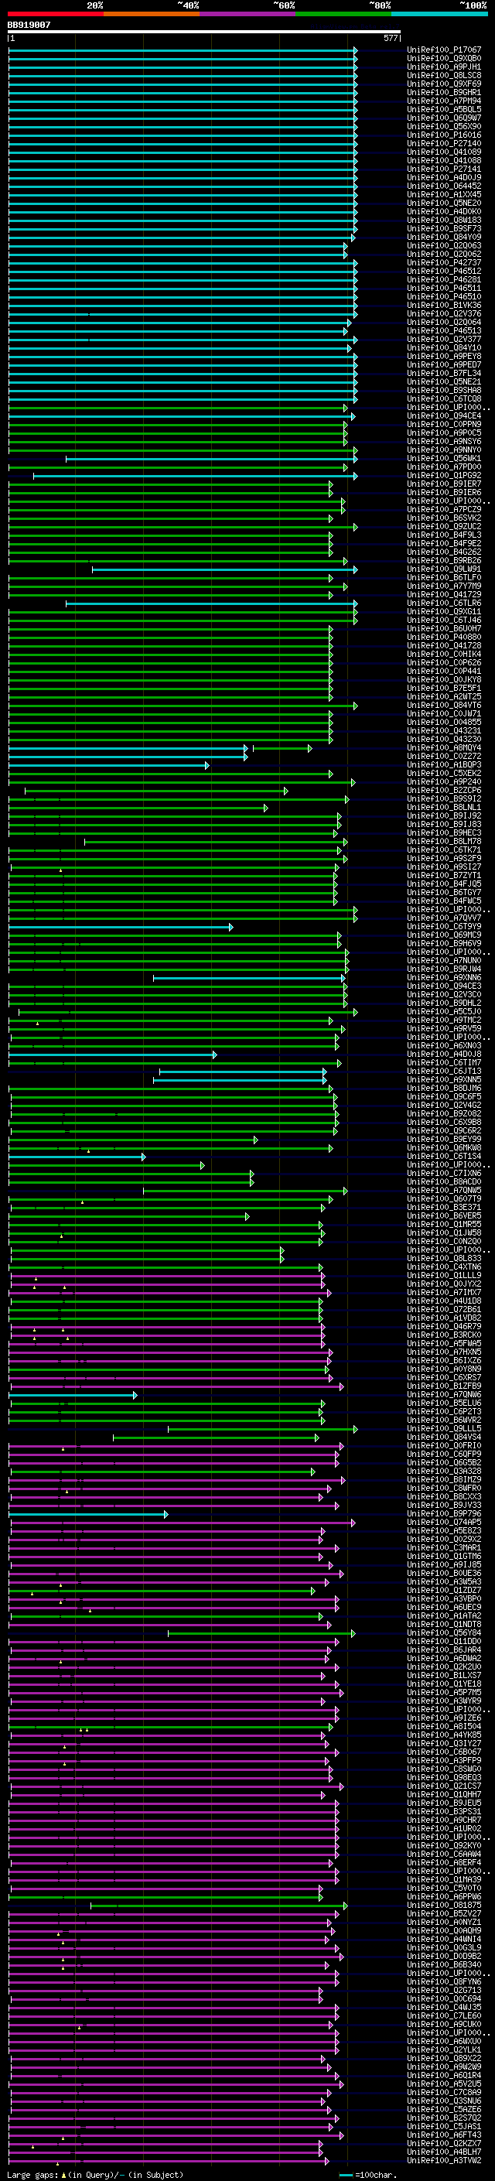Select hit label UniRef100_P40880
The image size is (495, 2181).
444,637
